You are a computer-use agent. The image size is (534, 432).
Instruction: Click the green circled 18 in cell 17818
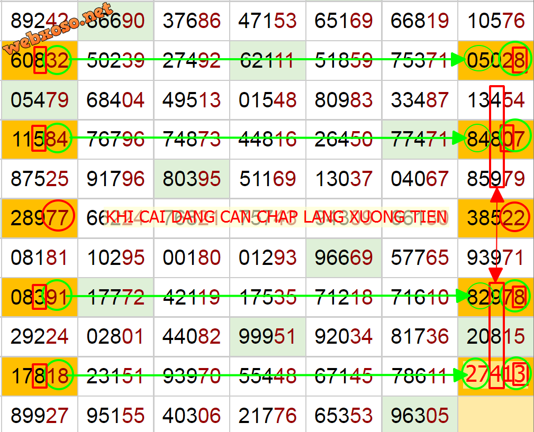point(58,375)
